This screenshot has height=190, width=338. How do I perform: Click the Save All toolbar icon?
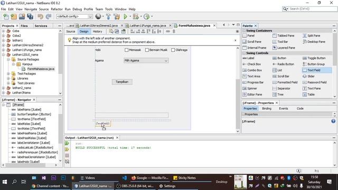click(30, 16)
